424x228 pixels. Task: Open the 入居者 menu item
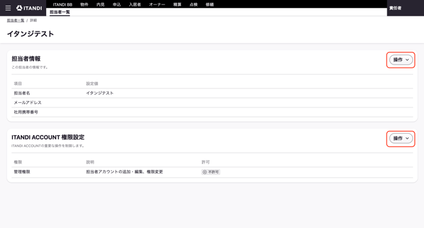coord(135,4)
